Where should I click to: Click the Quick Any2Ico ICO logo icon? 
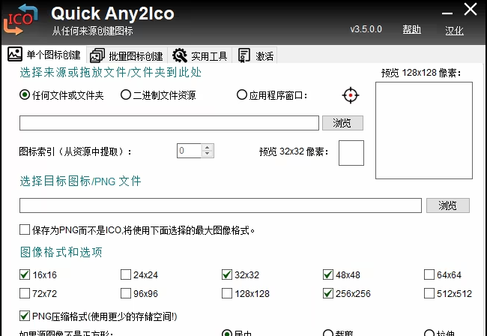point(20,19)
